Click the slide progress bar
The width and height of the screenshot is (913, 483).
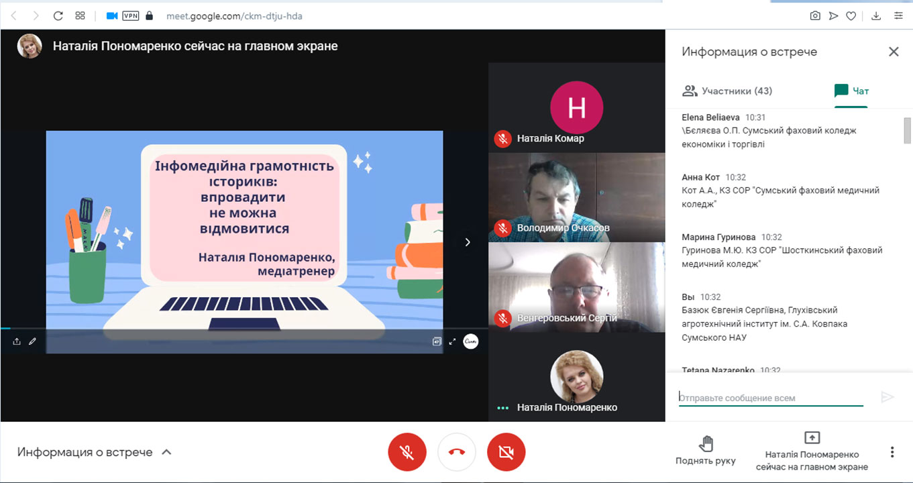(244, 329)
